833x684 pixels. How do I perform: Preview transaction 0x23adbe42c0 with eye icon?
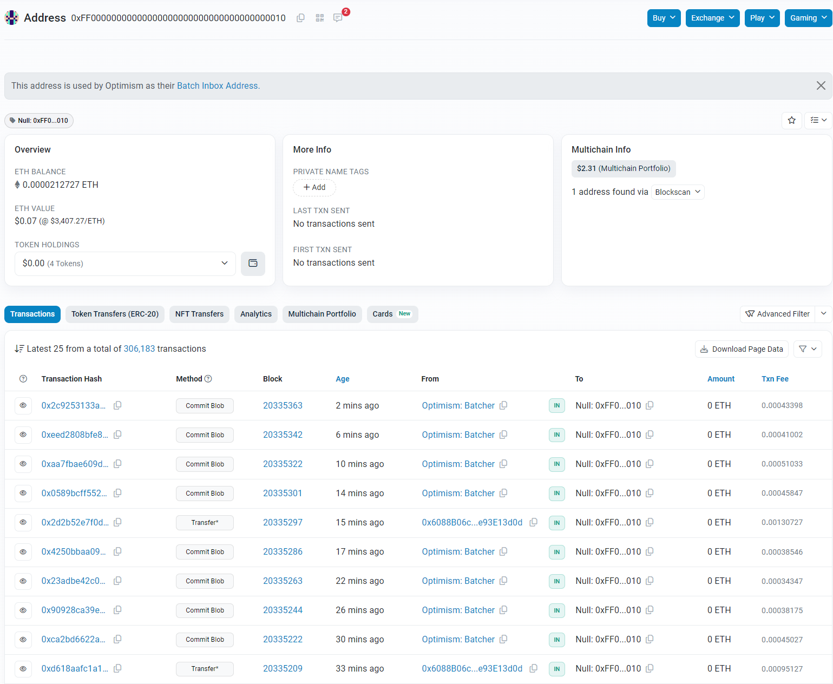23,581
